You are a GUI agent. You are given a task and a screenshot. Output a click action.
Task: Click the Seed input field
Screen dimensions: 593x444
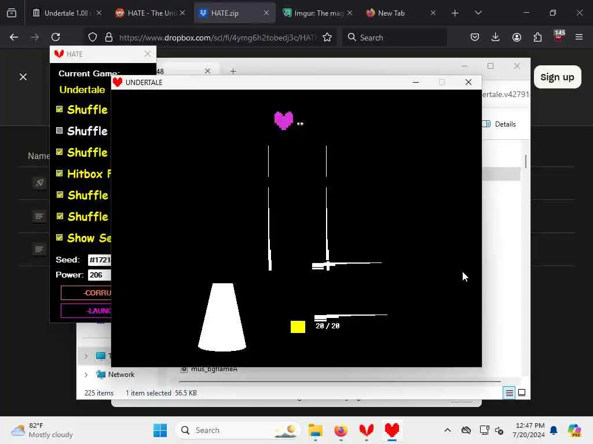point(100,260)
